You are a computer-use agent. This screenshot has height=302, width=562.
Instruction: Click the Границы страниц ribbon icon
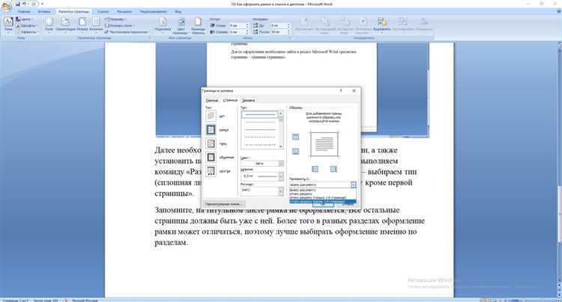(x=198, y=25)
